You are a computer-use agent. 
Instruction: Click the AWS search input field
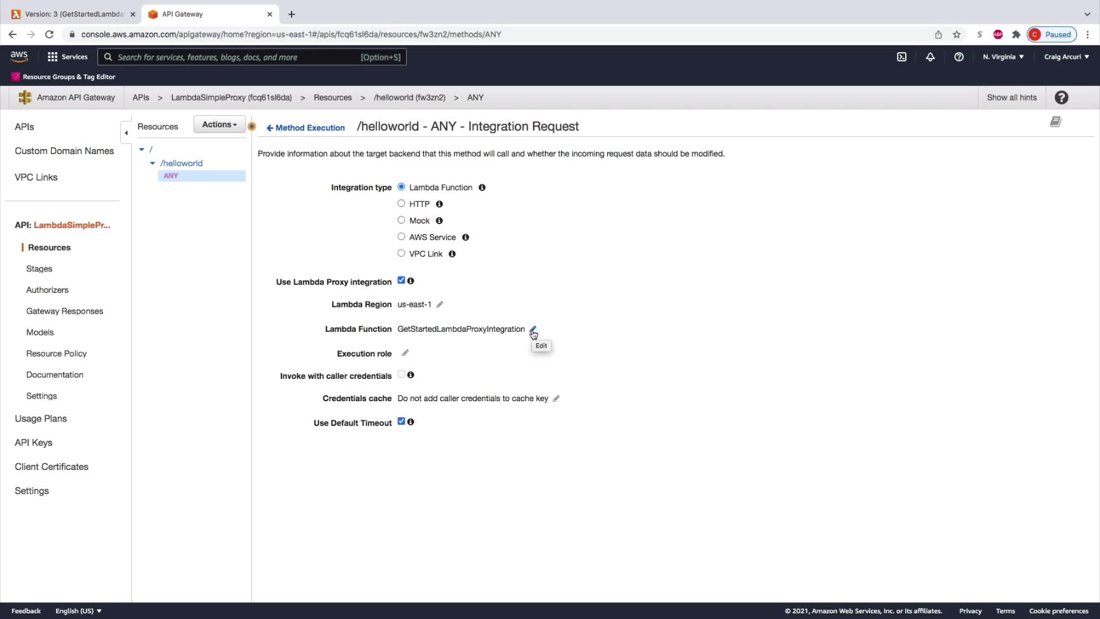point(251,57)
